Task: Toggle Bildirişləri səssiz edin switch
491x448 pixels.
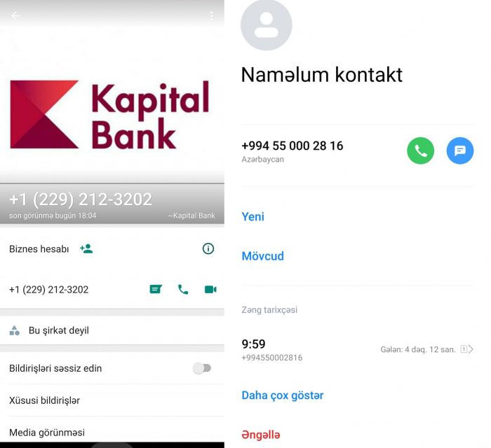Action: click(202, 368)
